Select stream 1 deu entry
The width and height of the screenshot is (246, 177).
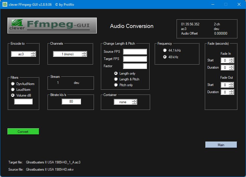pos(68,83)
